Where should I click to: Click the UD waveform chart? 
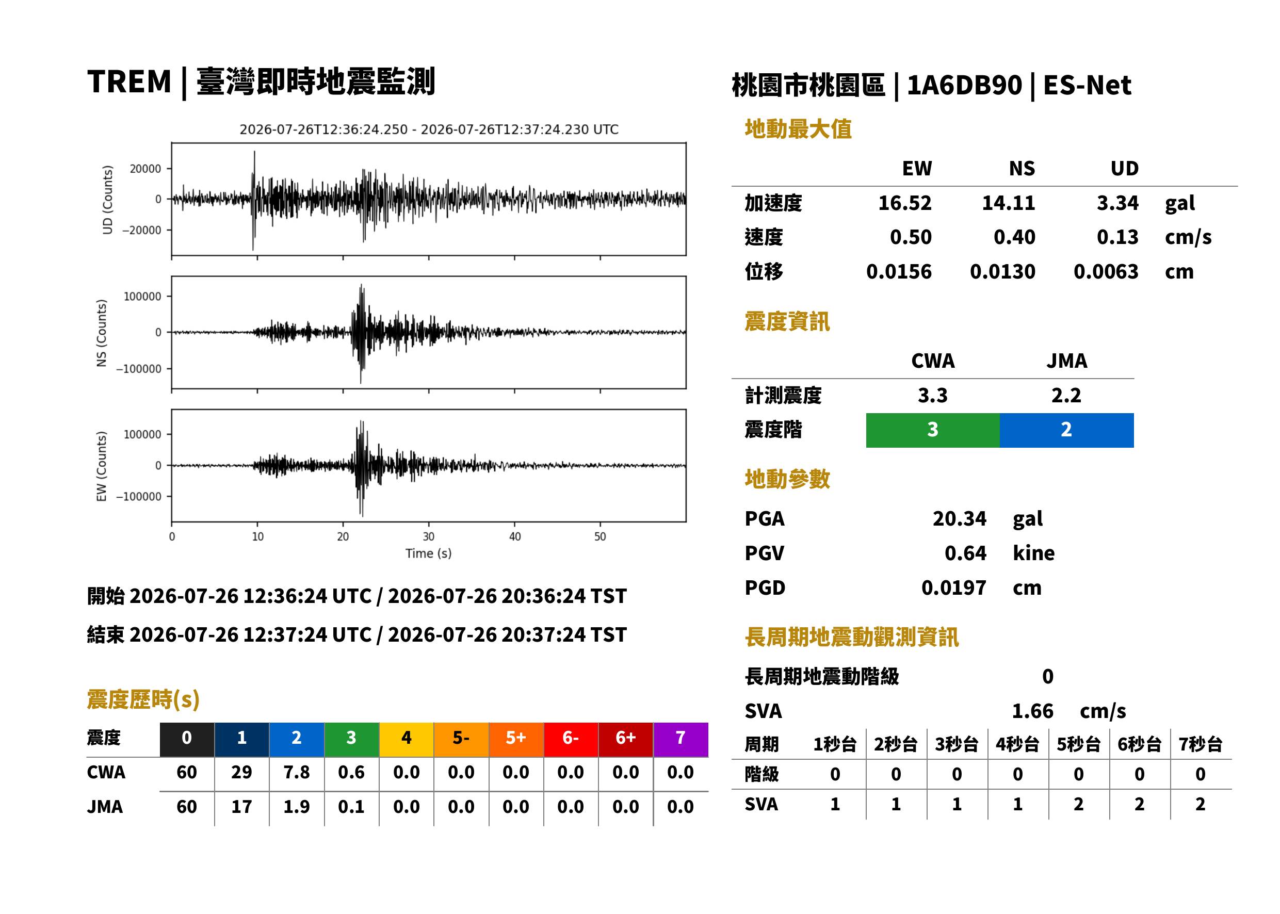tap(429, 199)
